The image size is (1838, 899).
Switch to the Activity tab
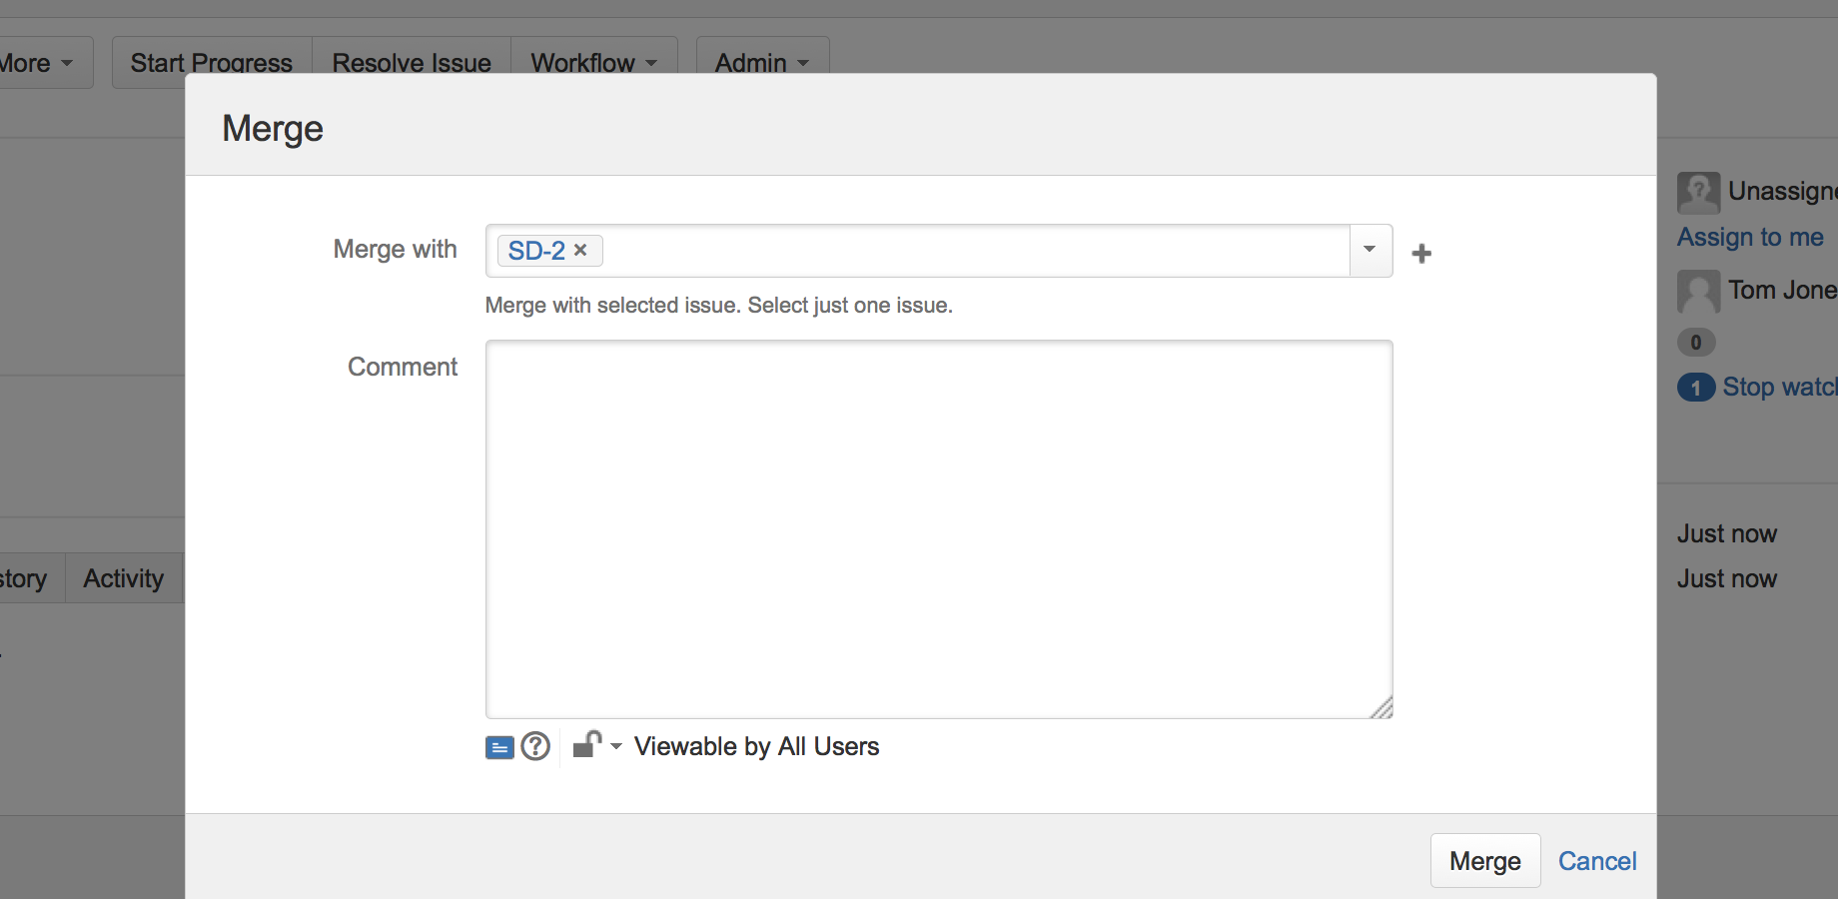click(122, 577)
